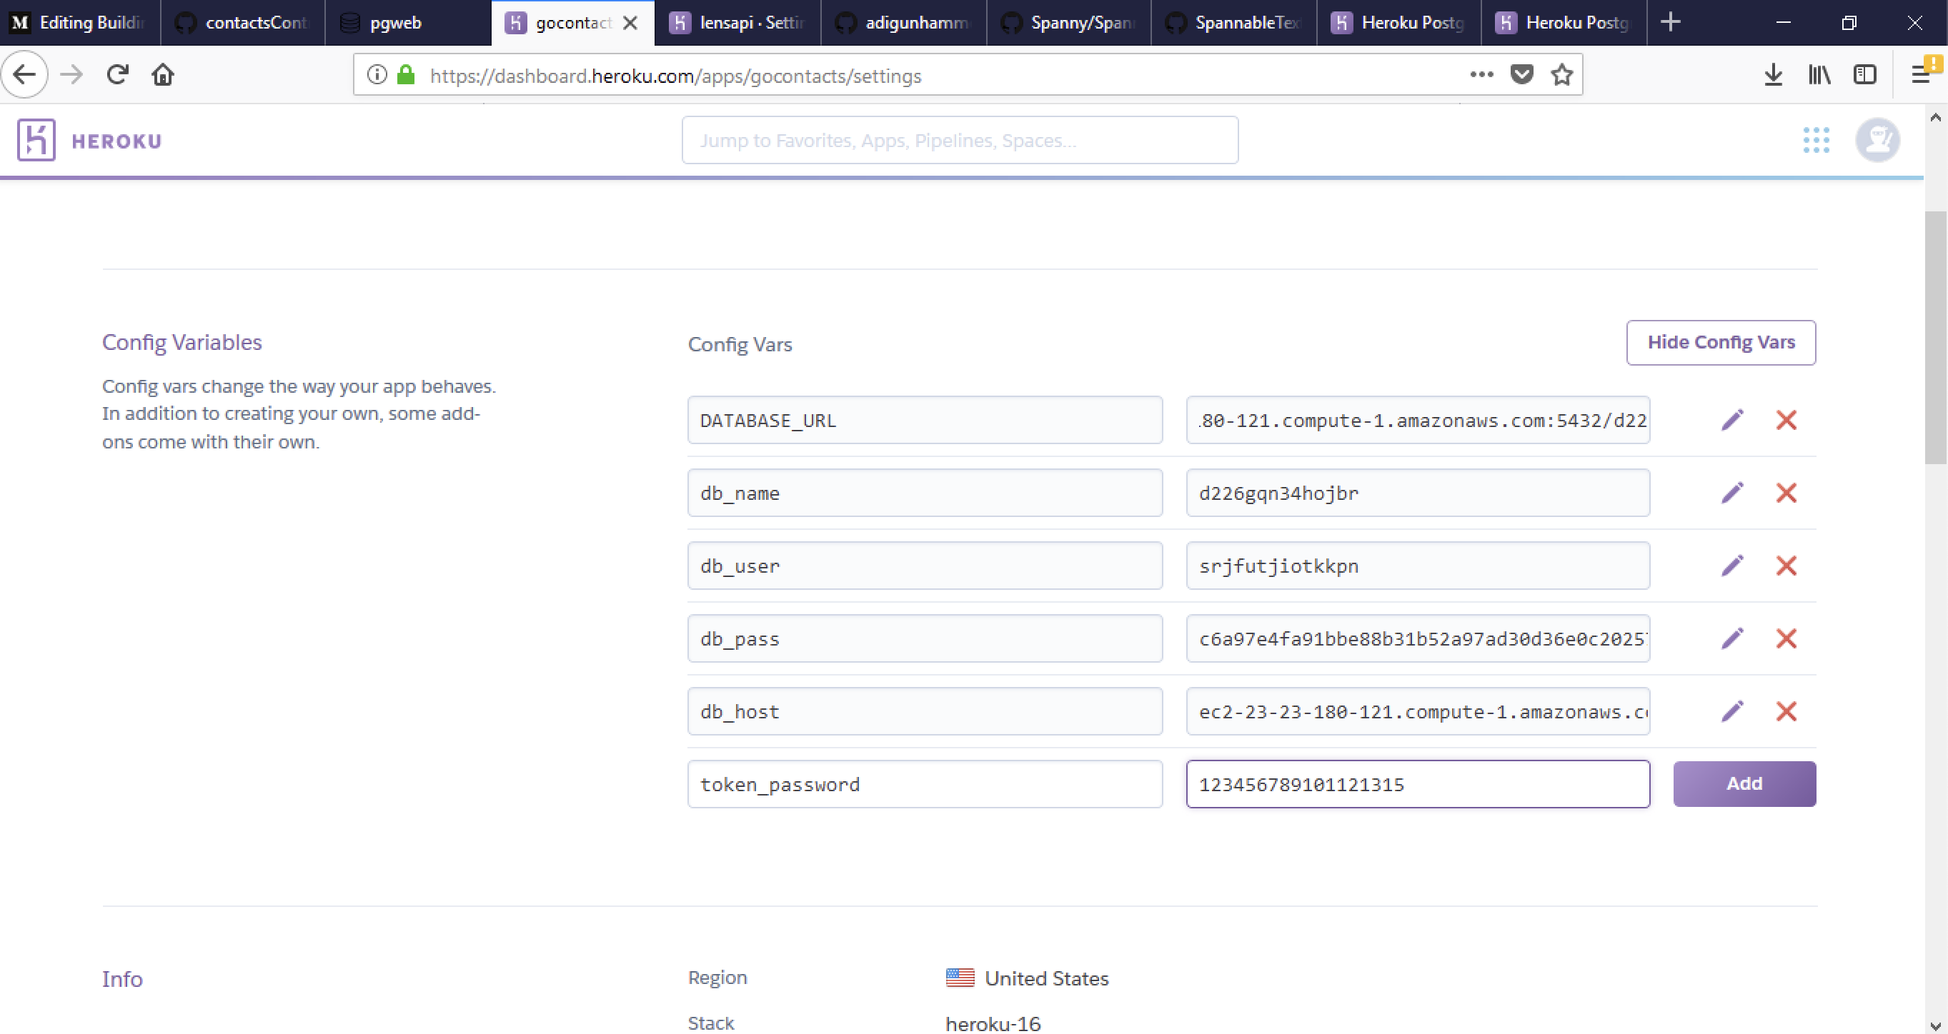Save page to Pocket icon
The width and height of the screenshot is (1948, 1034).
1521,75
